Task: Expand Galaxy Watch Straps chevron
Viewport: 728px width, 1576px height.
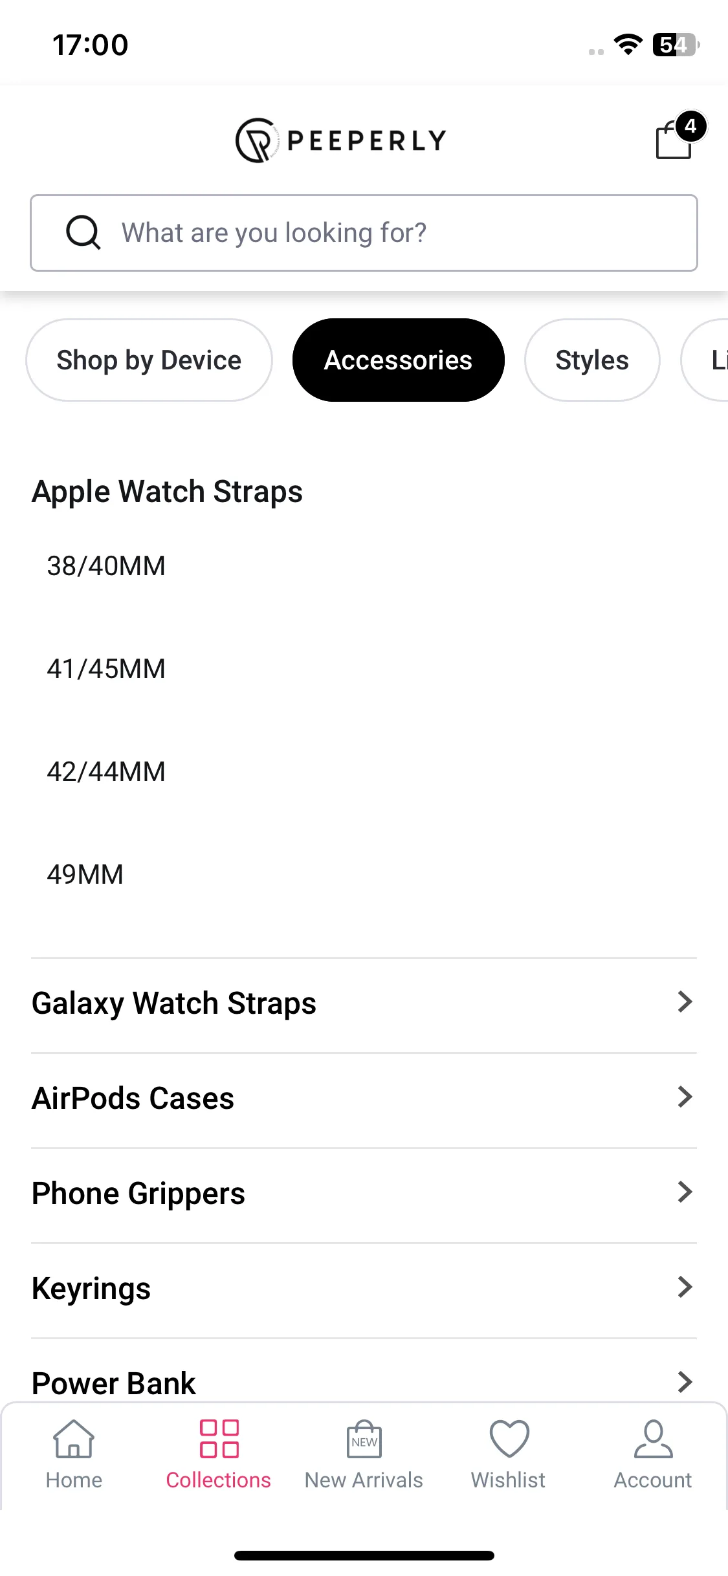Action: (x=685, y=1001)
